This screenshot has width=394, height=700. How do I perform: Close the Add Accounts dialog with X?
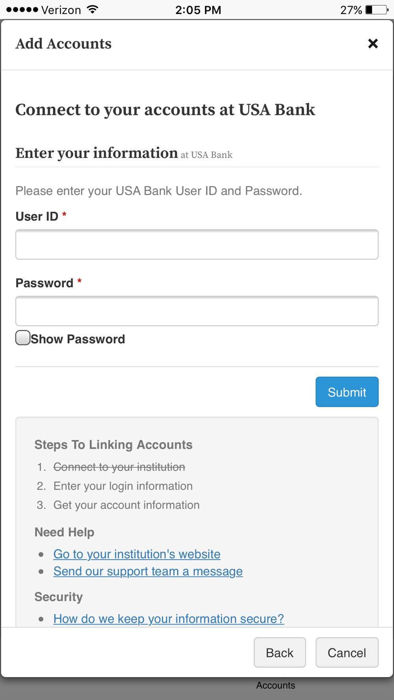point(373,43)
